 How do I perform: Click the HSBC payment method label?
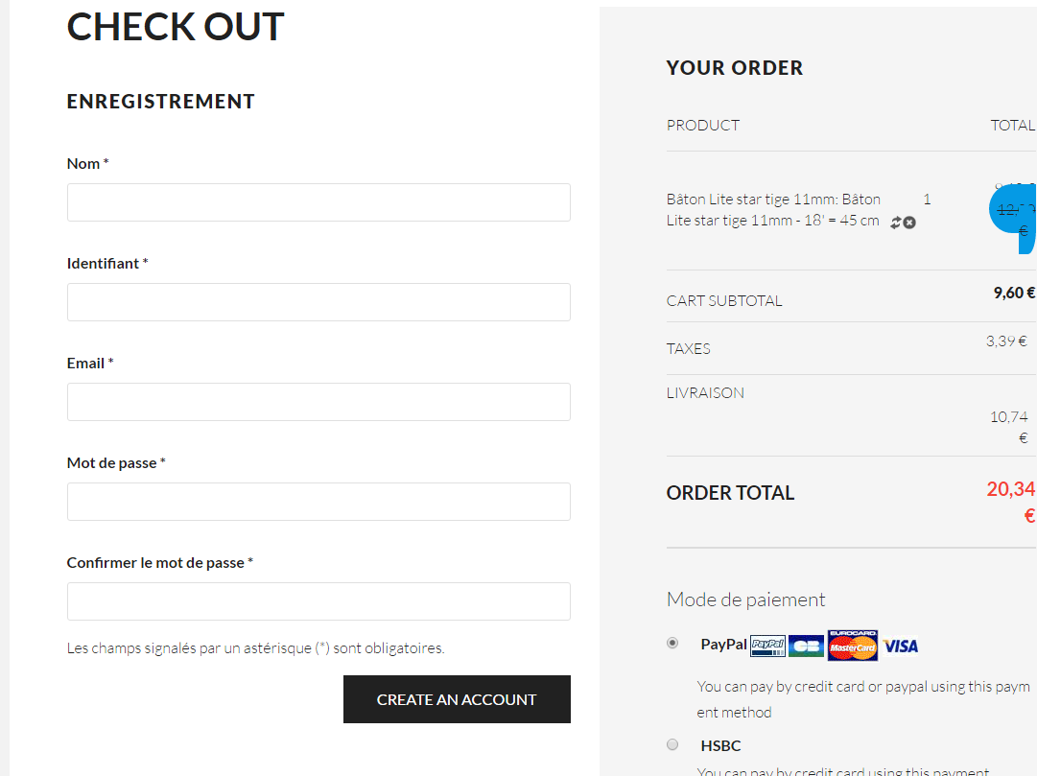(x=720, y=745)
